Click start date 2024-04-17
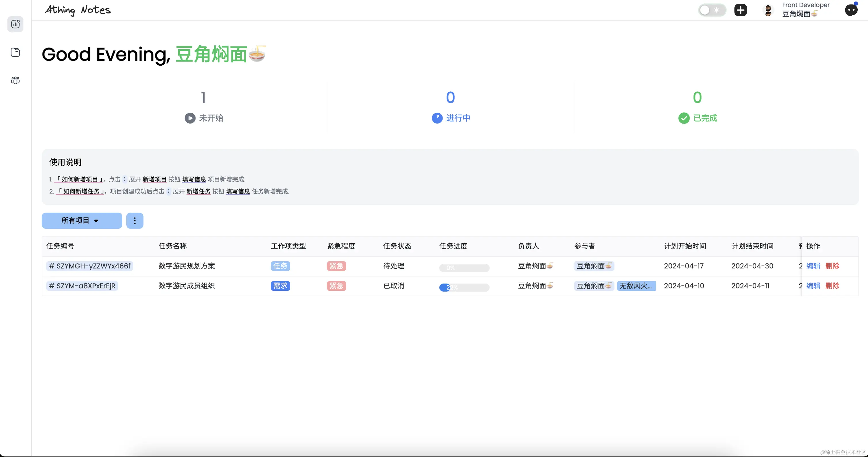Image resolution: width=868 pixels, height=457 pixels. pos(684,266)
